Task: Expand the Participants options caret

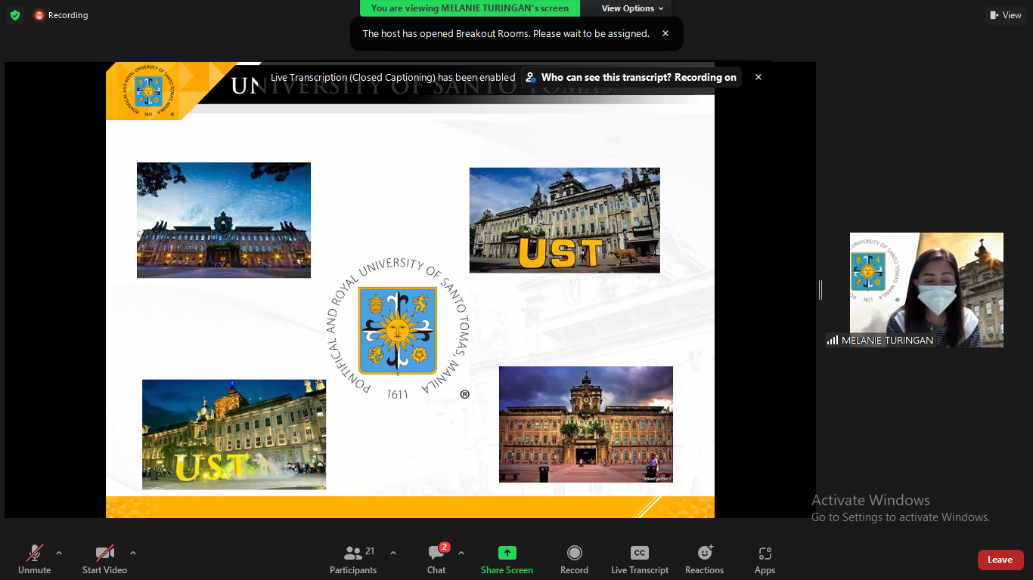Action: pyautogui.click(x=392, y=553)
